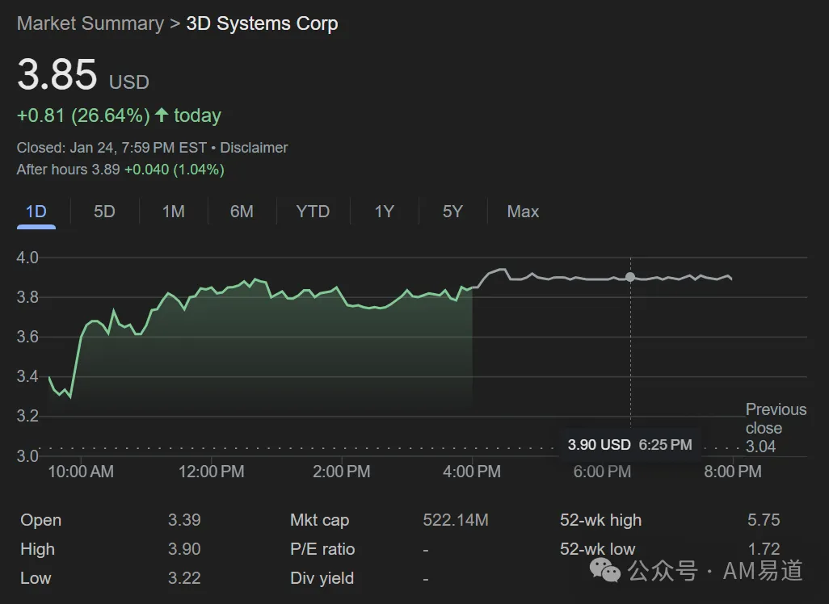Switch to the 1D tab
This screenshot has height=604, width=829.
[36, 212]
